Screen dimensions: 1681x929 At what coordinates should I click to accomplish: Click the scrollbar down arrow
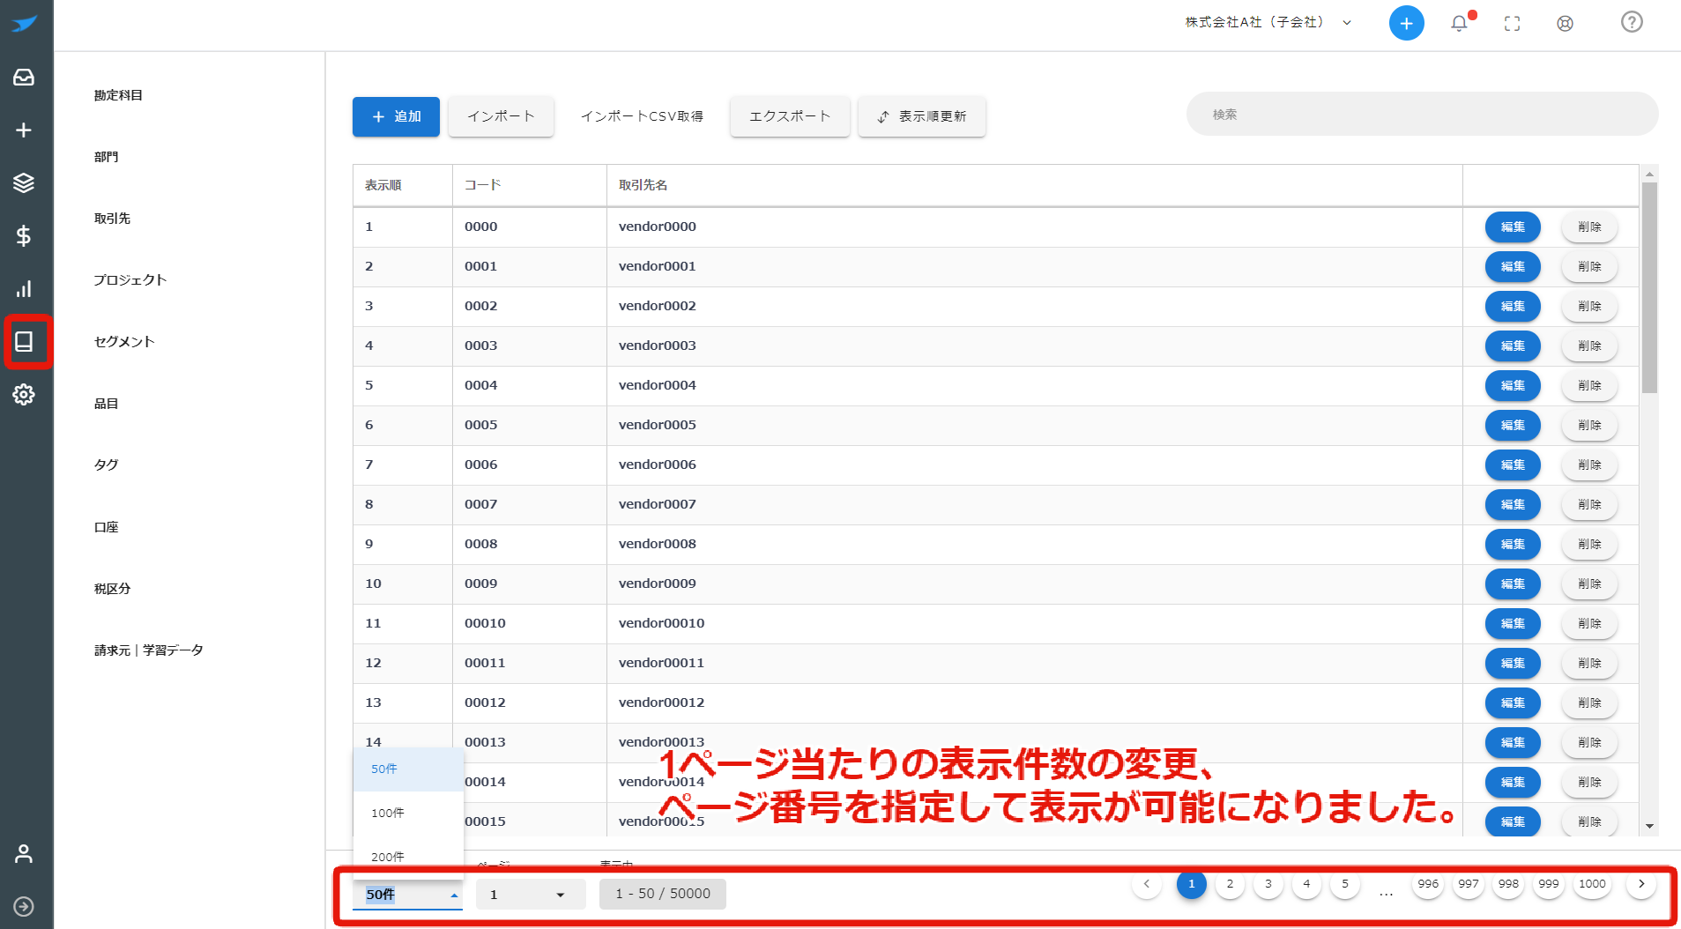coord(1649,827)
